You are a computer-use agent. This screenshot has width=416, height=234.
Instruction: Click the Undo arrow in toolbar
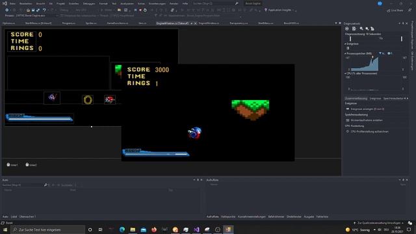click(44, 10)
